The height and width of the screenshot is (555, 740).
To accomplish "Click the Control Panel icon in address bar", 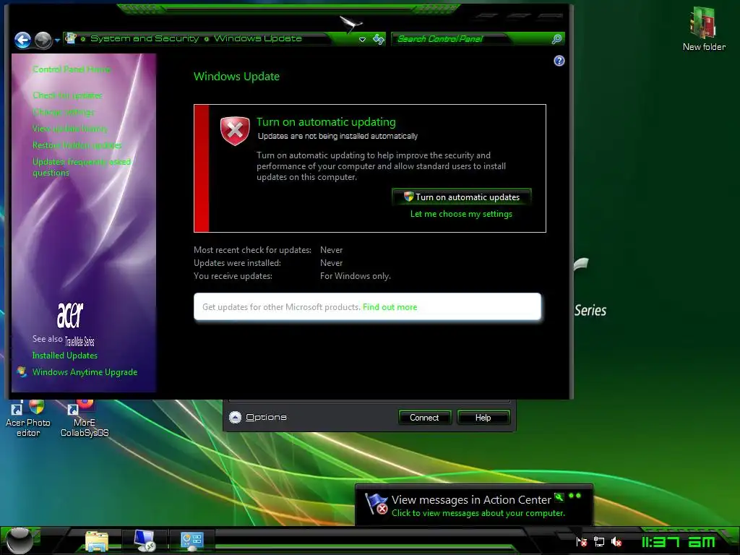I will click(x=70, y=38).
